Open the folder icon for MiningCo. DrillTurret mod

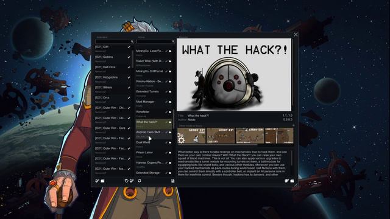pyautogui.click(x=170, y=72)
